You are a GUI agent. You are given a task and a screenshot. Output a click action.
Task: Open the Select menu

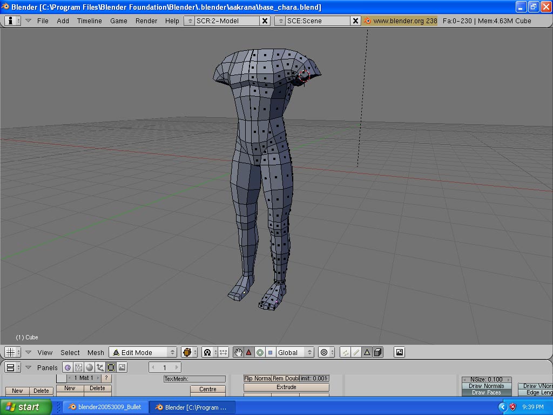(x=70, y=352)
